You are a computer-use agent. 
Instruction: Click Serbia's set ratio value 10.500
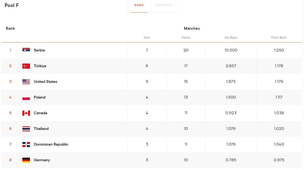231,50
